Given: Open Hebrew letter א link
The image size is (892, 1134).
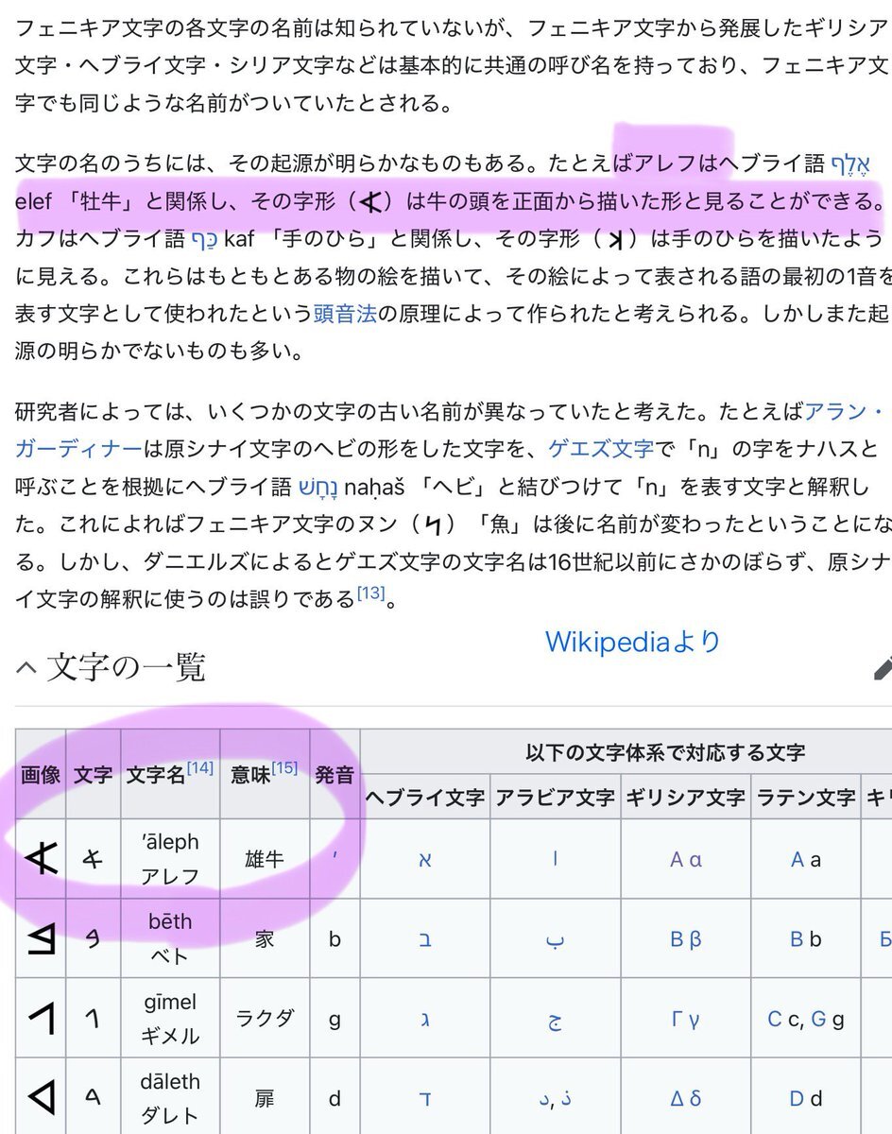Looking at the screenshot, I should pyautogui.click(x=424, y=860).
